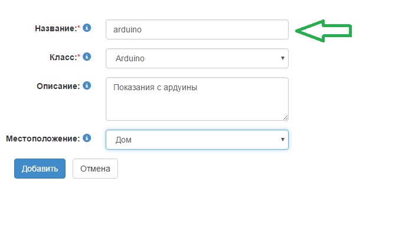Click the info icon beside Класс
This screenshot has height=234, width=405.
87,57
